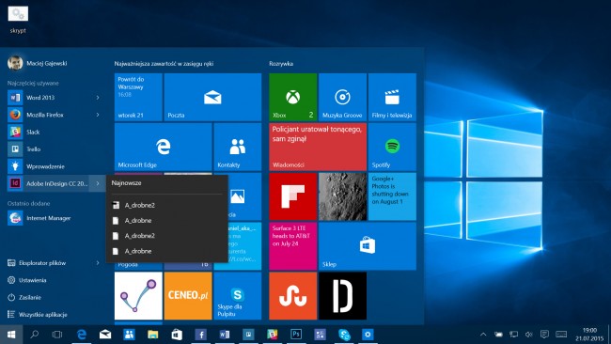The width and height of the screenshot is (611, 344).
Task: Open the Kontakty tile
Action: click(237, 147)
